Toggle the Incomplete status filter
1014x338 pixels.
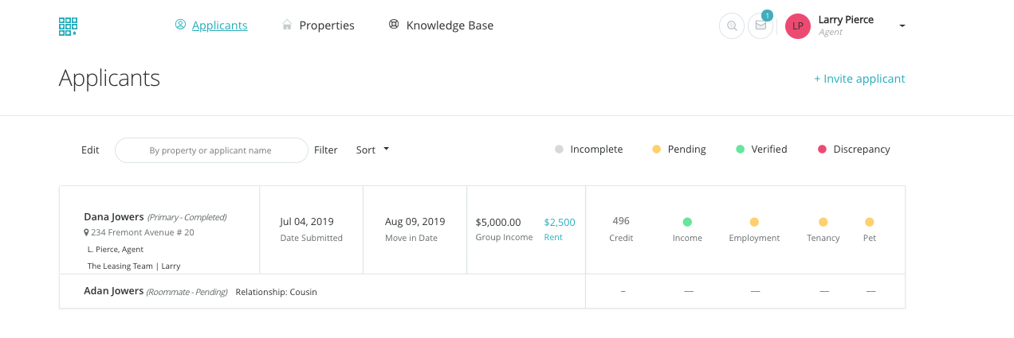pyautogui.click(x=589, y=150)
